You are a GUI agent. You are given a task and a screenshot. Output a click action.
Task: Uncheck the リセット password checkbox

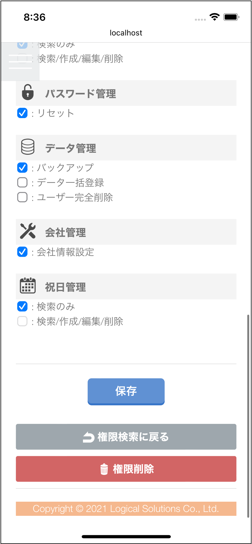[23, 113]
